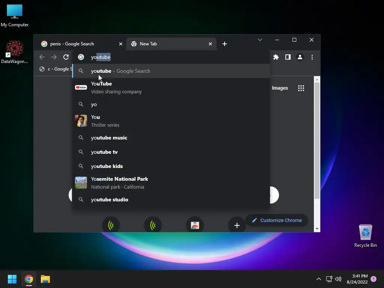384x288 pixels.
Task: Open the Recycle Bin desktop icon
Action: coord(365,236)
